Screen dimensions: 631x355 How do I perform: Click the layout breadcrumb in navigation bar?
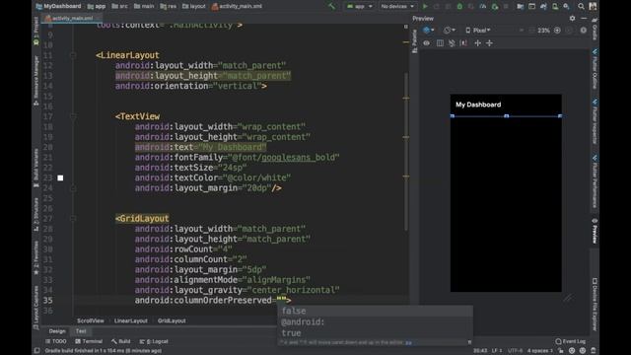[x=194, y=7]
